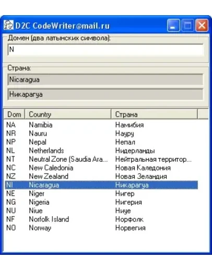Click the Russian country field showing Никарагуа
Viewport: 212px width, 270px height.
105,94
